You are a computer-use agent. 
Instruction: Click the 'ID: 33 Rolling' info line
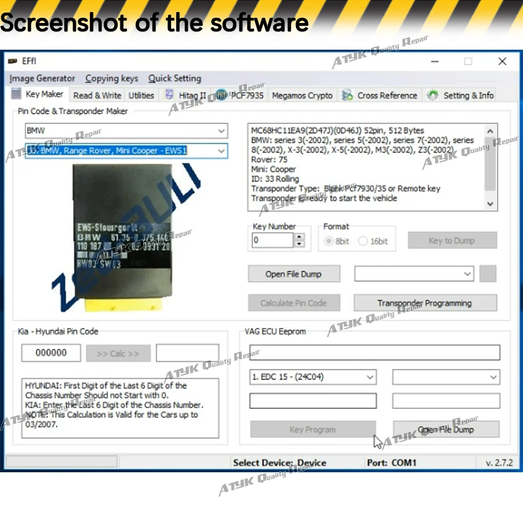[x=275, y=179]
